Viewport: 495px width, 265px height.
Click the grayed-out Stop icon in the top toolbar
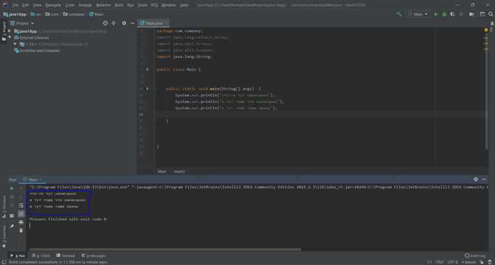pos(461,15)
